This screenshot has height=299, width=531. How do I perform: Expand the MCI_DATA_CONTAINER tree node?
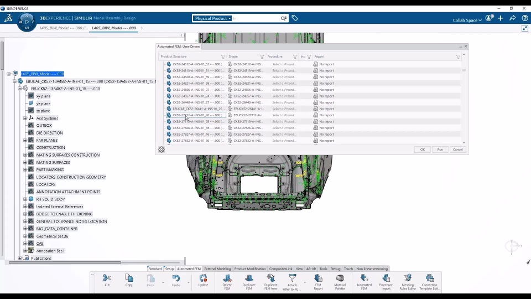pyautogui.click(x=25, y=229)
